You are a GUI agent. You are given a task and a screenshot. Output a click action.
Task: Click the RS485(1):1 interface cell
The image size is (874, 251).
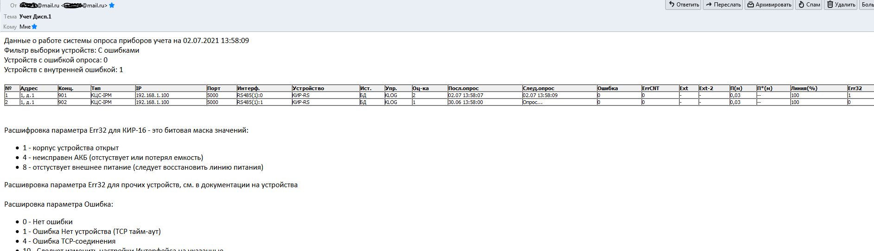[x=249, y=102]
